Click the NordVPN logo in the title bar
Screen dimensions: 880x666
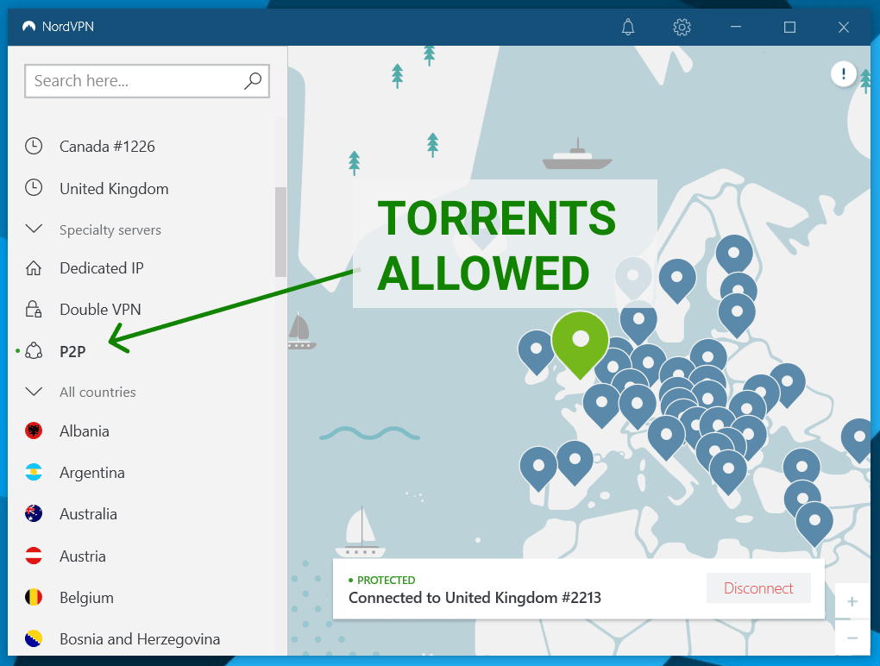(x=28, y=27)
